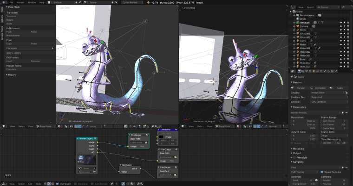
Task: Click the Render button in the properties panel
Action: tap(301, 87)
